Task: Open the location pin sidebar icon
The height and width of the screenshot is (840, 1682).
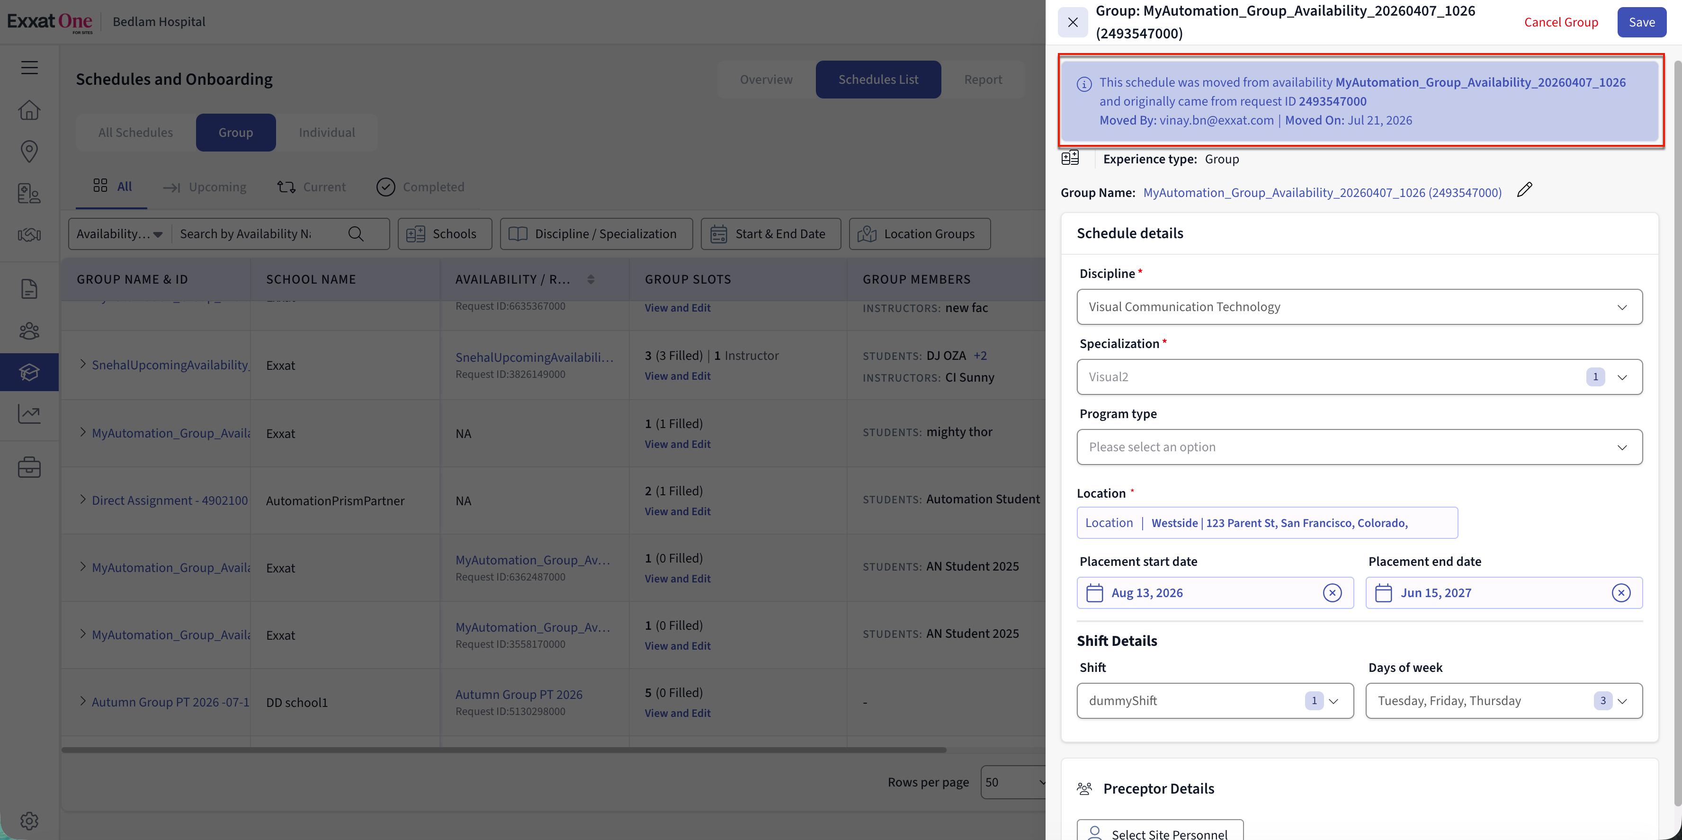Action: 29,152
